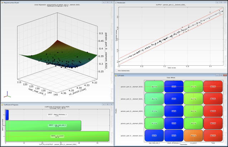Select the 1.9 % cell in CoP matrix
Image resolution: width=228 pixels, height=147 pixels.
coord(174,99)
